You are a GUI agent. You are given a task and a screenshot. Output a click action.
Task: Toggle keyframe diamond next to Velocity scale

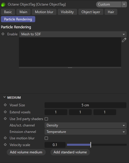point(5,145)
